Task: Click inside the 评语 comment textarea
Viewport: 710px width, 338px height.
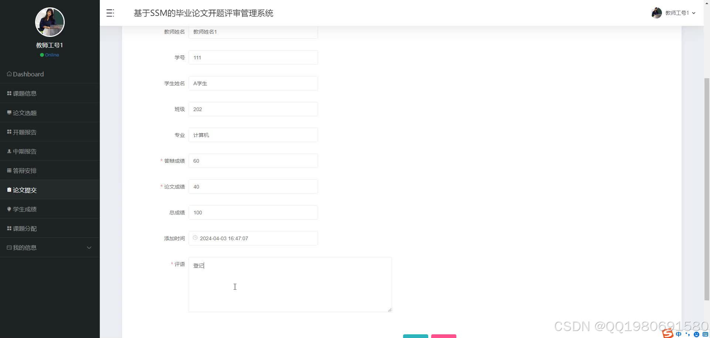Action: (x=290, y=284)
